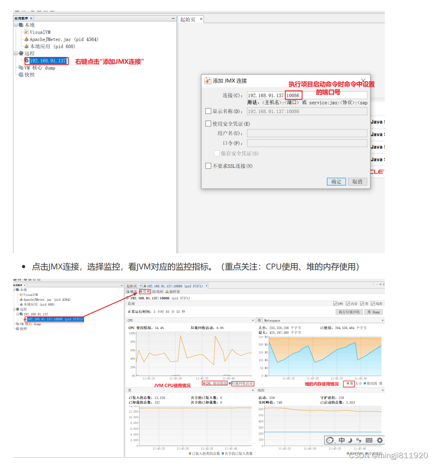Toggle 垃圾回收活动 legend item
Image resolution: width=435 pixels, height=464 pixels.
coord(241,383)
